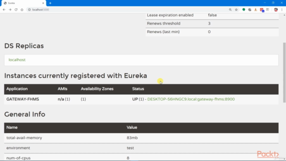Viewport: 286px width, 161px height.
Task: Select the total-avail-memory row name
Action: pyautogui.click(x=24, y=138)
